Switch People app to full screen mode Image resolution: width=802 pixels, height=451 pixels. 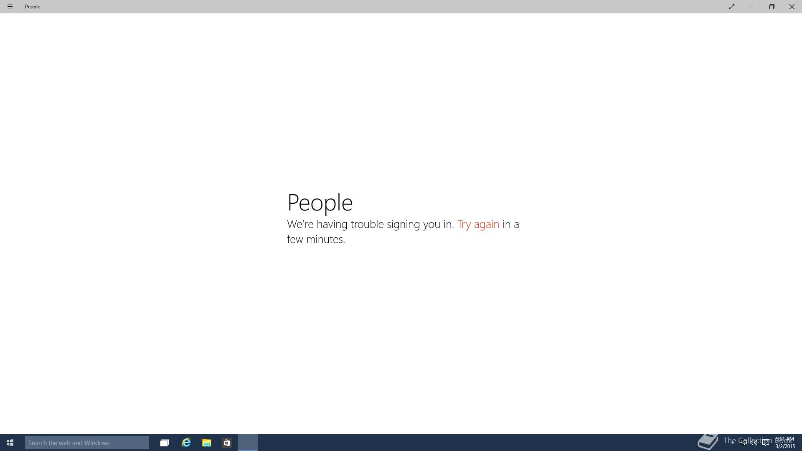pos(732,7)
